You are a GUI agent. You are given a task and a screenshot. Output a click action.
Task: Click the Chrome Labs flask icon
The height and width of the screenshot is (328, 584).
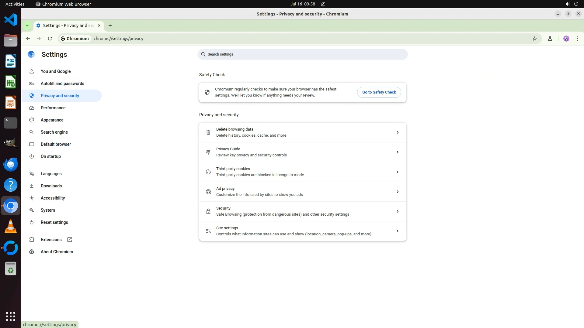550,39
